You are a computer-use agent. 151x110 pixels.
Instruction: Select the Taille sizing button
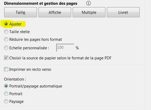20,12
